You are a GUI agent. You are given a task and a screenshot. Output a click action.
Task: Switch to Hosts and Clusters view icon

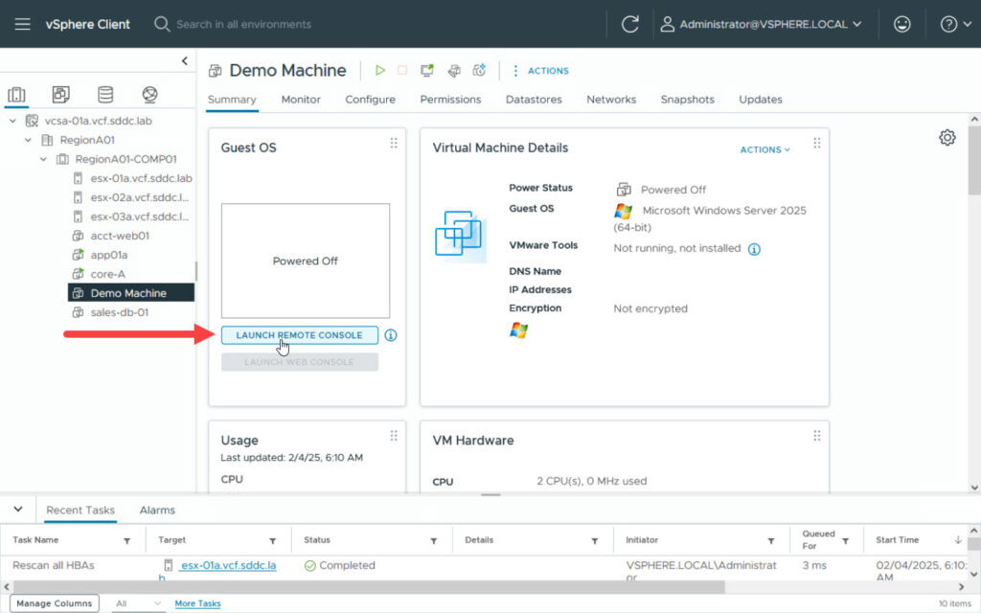(17, 95)
